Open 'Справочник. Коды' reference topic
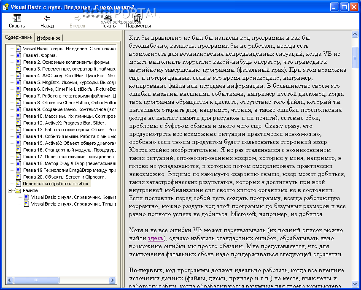This screenshot has width=361, height=290. 73,197
